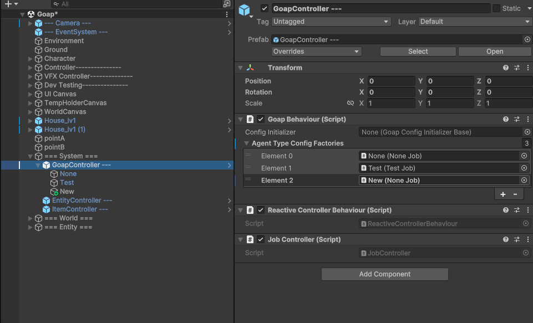Open the Tag dropdown showing Untagged
The width and height of the screenshot is (533, 323).
coord(331,22)
